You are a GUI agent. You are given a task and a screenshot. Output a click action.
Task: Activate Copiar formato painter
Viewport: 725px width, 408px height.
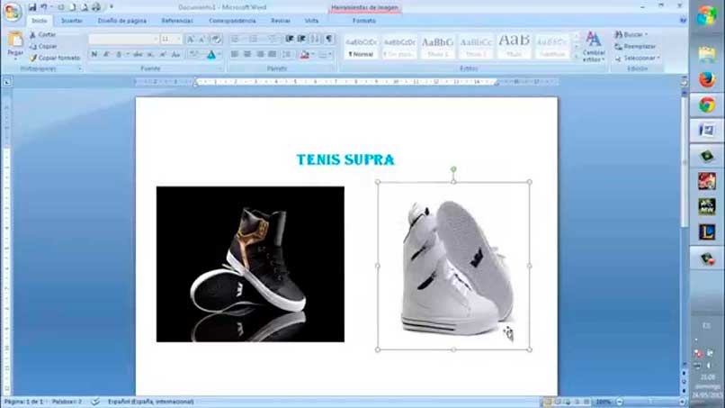click(55, 58)
